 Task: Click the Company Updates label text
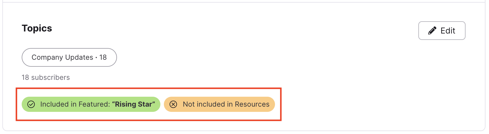(62, 57)
